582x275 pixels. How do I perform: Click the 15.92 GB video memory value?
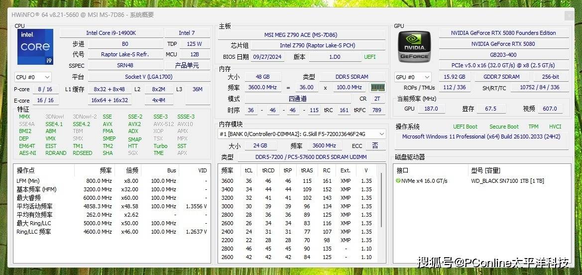pyautogui.click(x=455, y=77)
